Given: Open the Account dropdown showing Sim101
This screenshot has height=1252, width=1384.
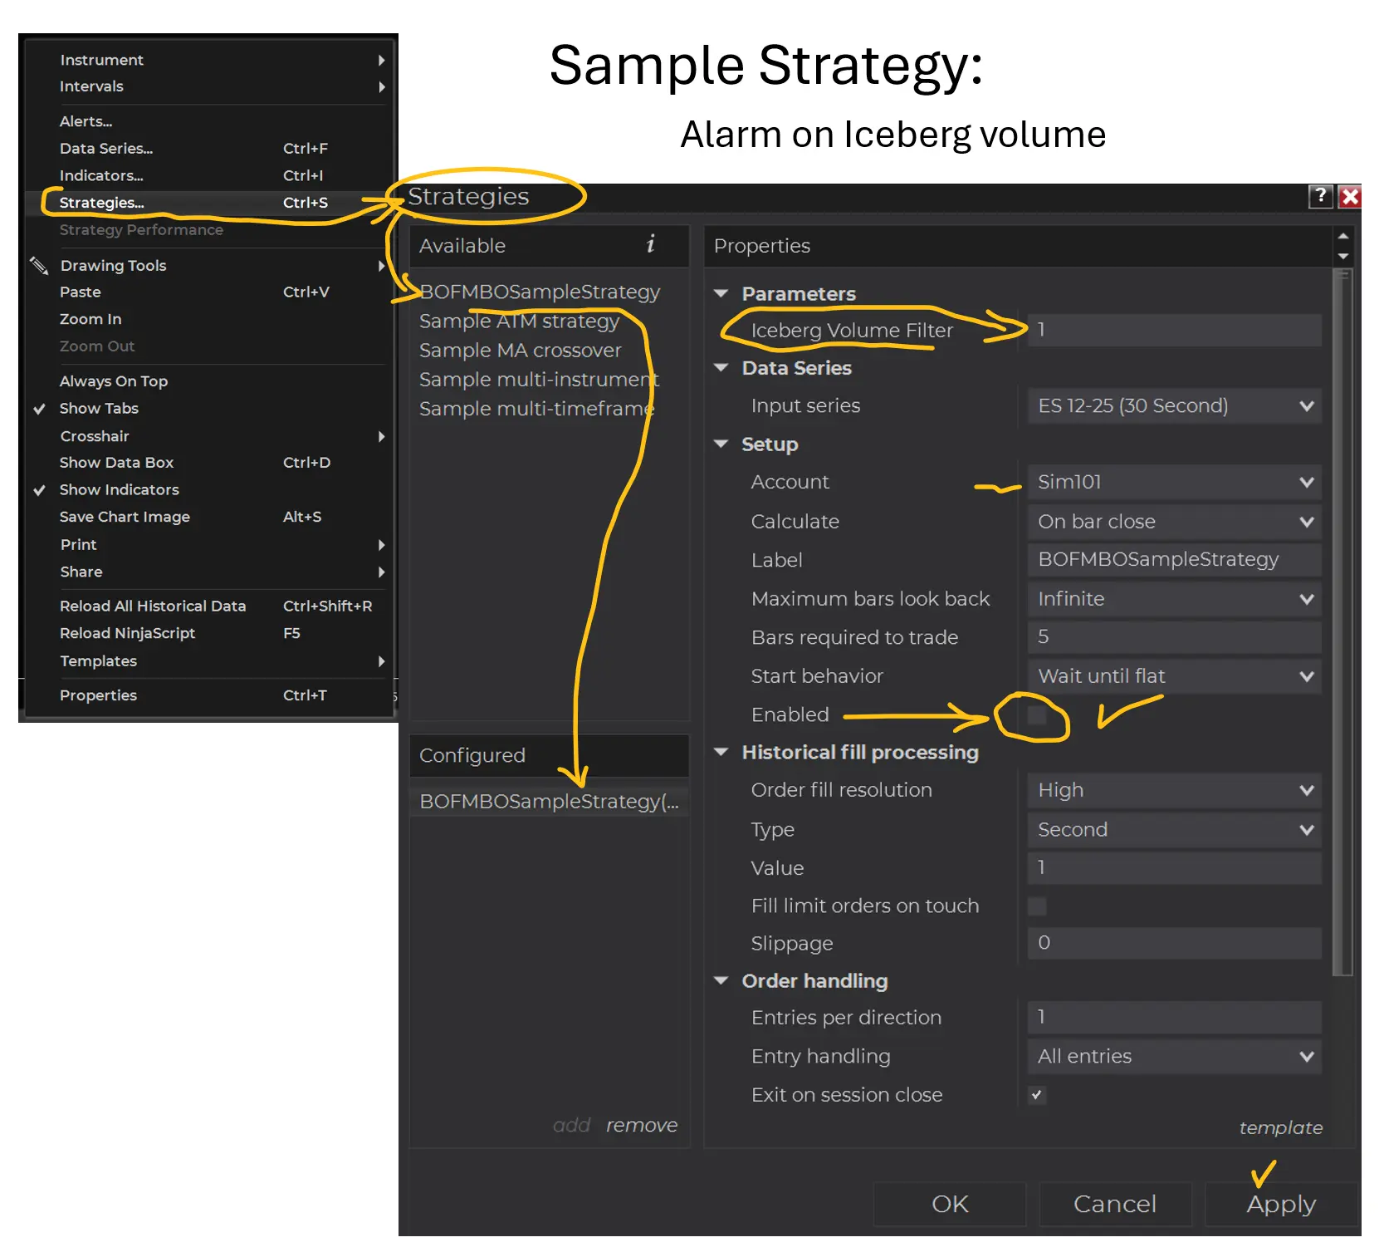Looking at the screenshot, I should pos(1173,482).
